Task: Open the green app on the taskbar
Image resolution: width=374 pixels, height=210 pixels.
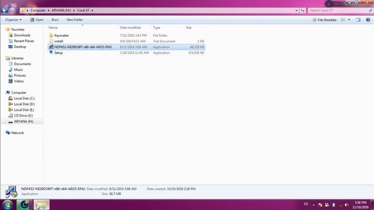Action: tap(24, 205)
